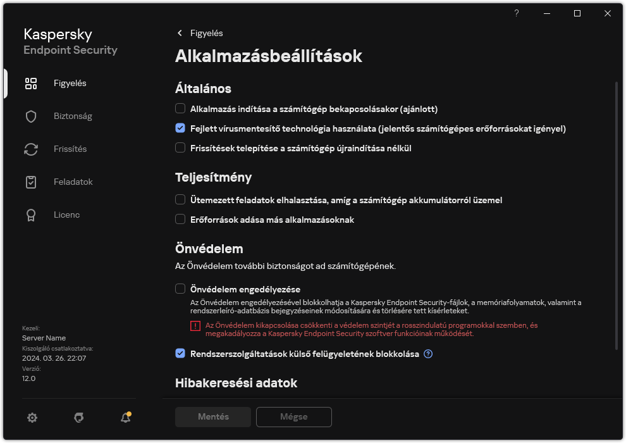Save settings with the Mentés button
Image resolution: width=626 pixels, height=443 pixels.
(212, 417)
